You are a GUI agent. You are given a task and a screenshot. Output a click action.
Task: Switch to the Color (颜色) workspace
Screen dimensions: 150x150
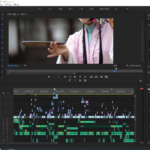click(x=70, y=9)
